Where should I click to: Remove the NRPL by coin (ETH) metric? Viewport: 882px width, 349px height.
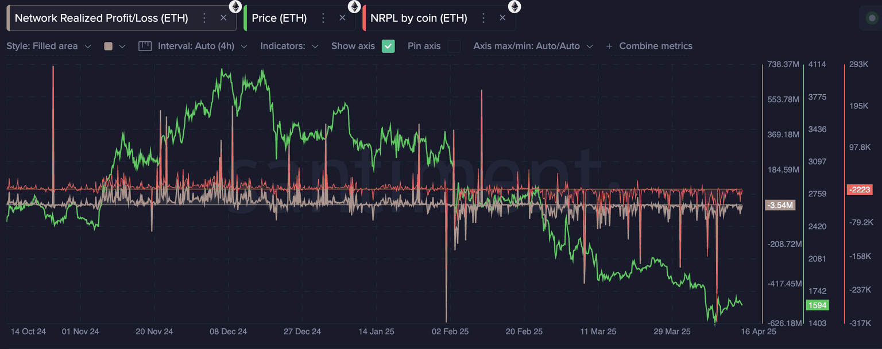[502, 18]
